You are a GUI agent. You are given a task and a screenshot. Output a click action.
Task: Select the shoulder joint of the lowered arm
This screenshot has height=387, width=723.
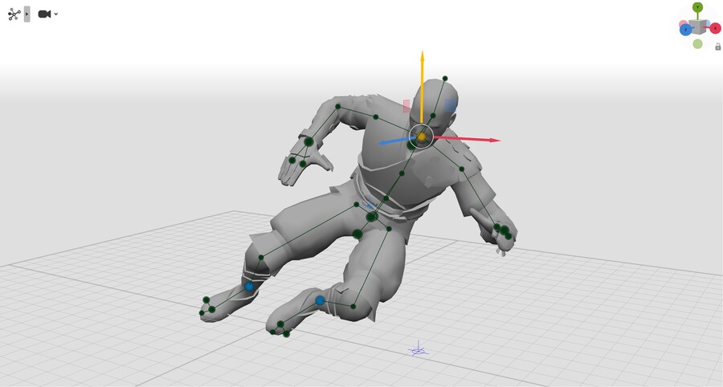pyautogui.click(x=462, y=169)
